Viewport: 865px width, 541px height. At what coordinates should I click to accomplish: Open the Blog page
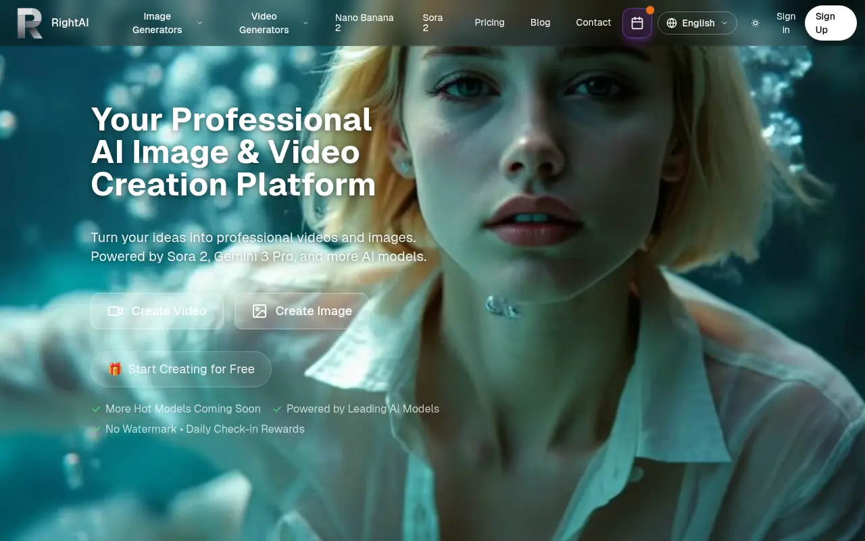click(x=540, y=23)
